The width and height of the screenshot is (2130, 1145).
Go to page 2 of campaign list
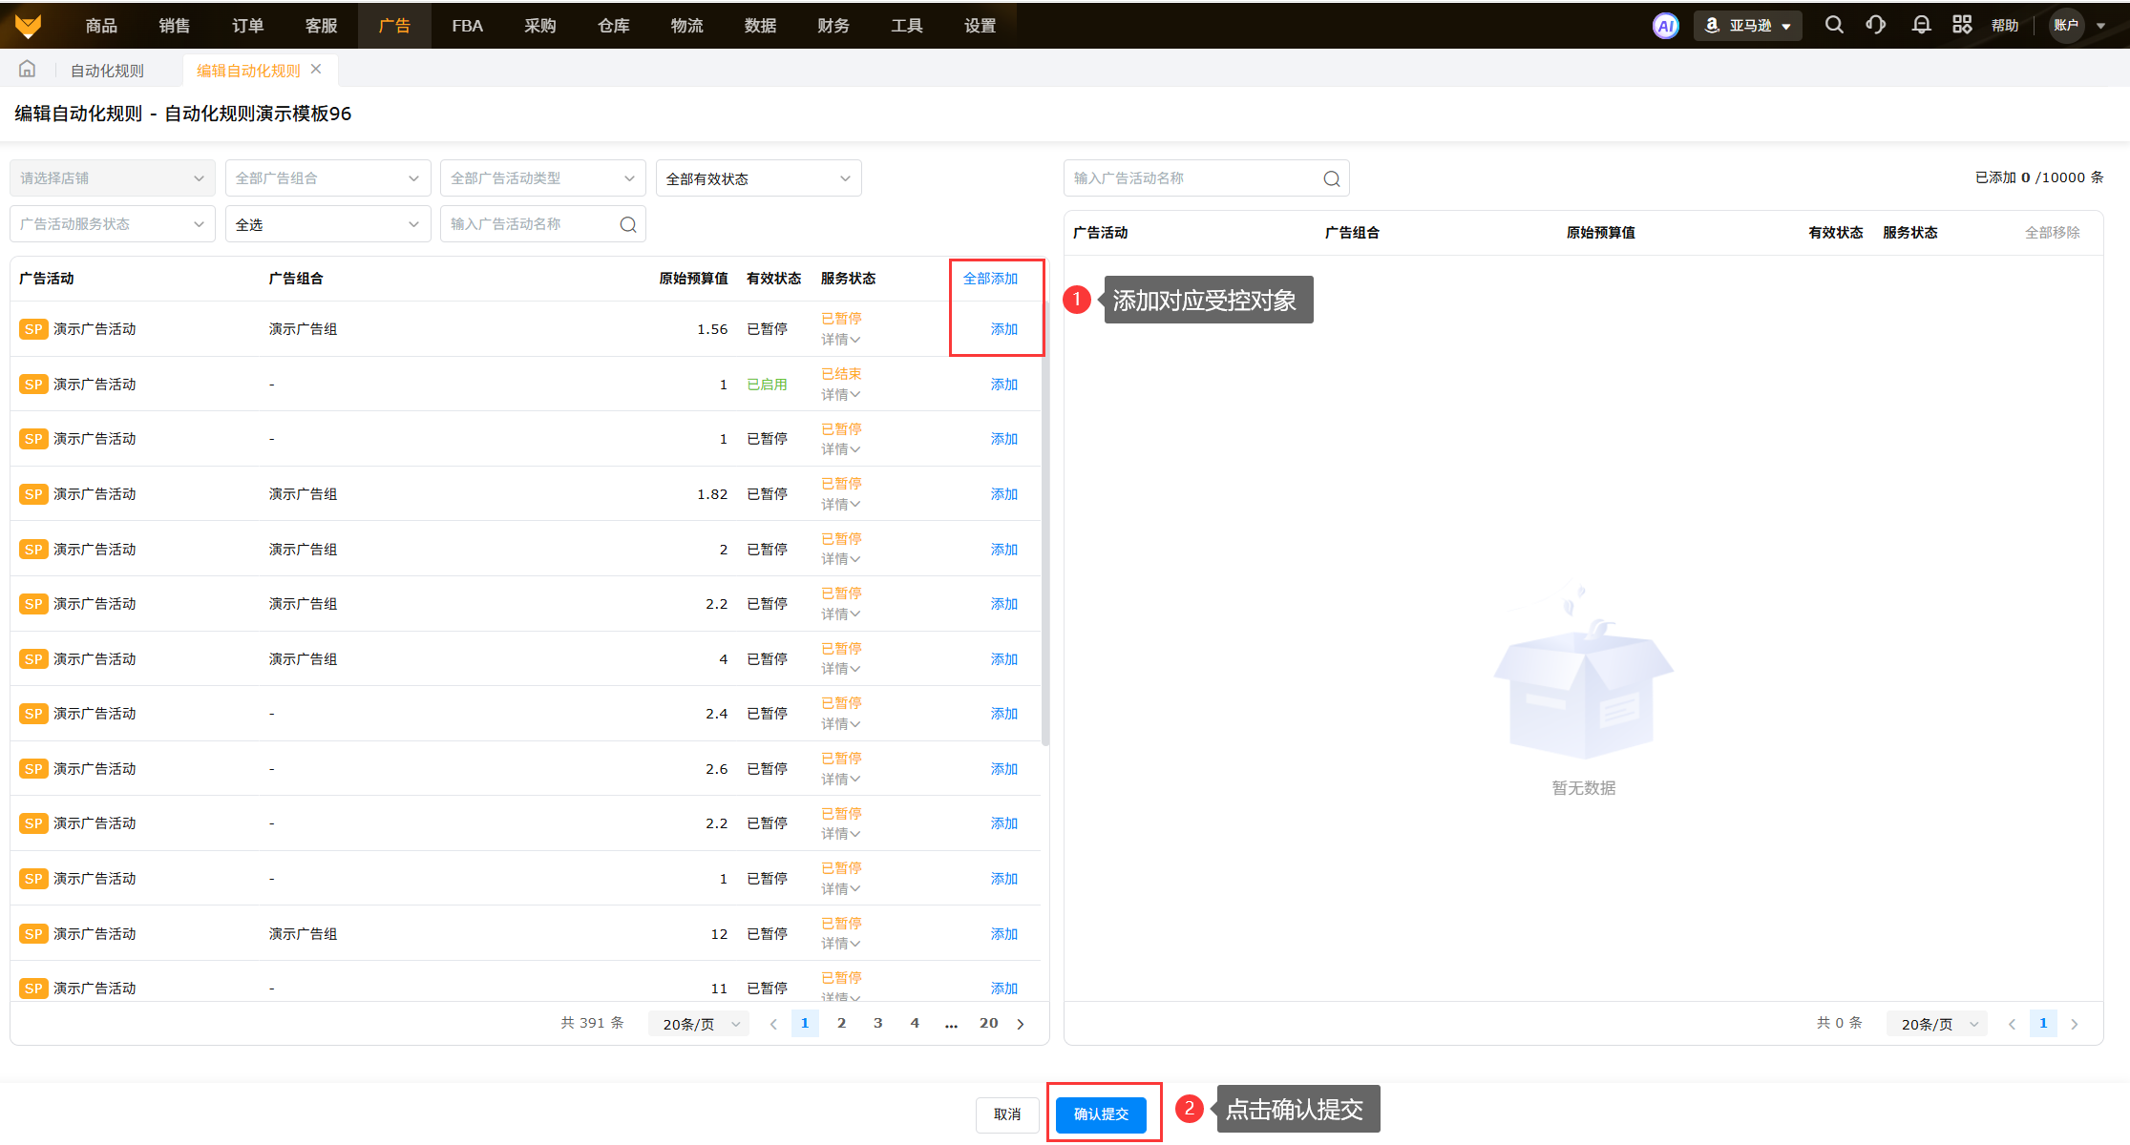841,1023
